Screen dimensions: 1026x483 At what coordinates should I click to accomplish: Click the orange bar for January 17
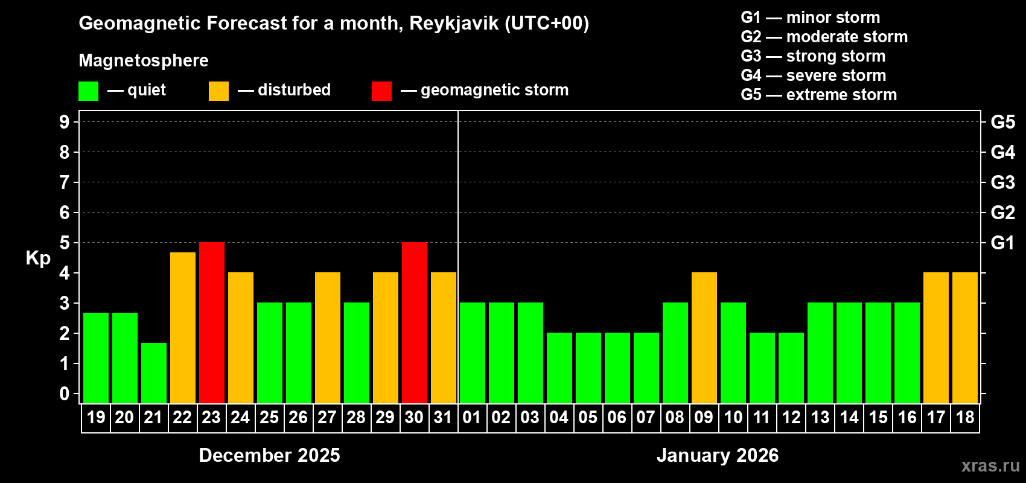(x=936, y=338)
